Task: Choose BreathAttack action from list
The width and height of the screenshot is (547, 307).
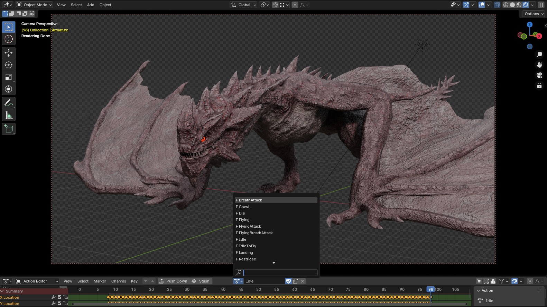Action: (276, 200)
